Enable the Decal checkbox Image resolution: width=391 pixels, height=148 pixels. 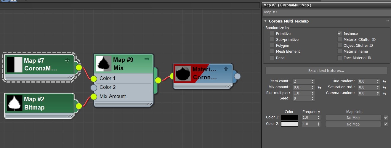[272, 58]
